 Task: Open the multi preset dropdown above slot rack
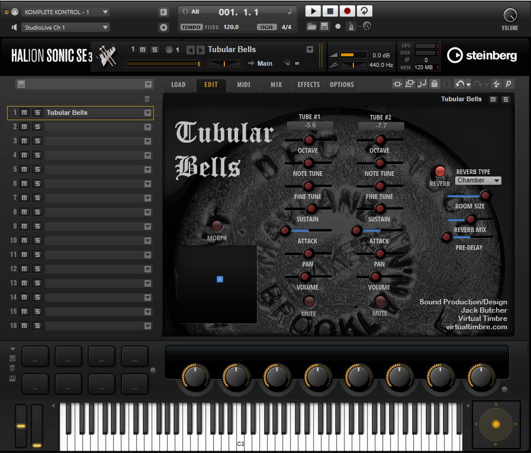click(x=149, y=84)
